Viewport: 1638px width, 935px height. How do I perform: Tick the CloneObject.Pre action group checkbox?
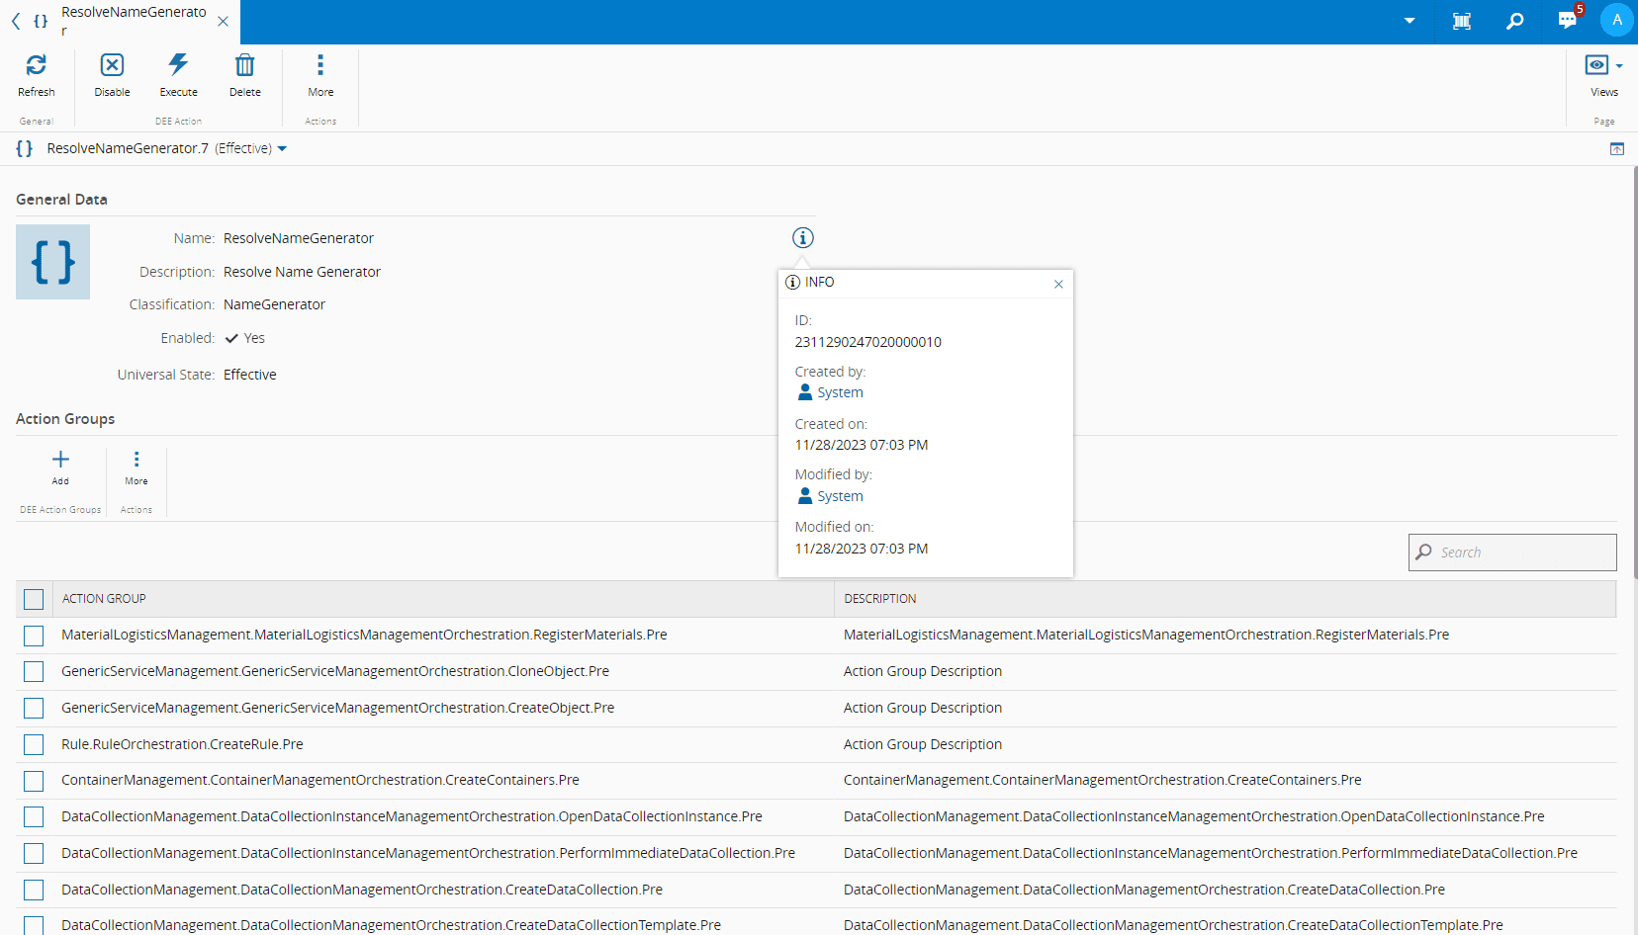pos(34,672)
